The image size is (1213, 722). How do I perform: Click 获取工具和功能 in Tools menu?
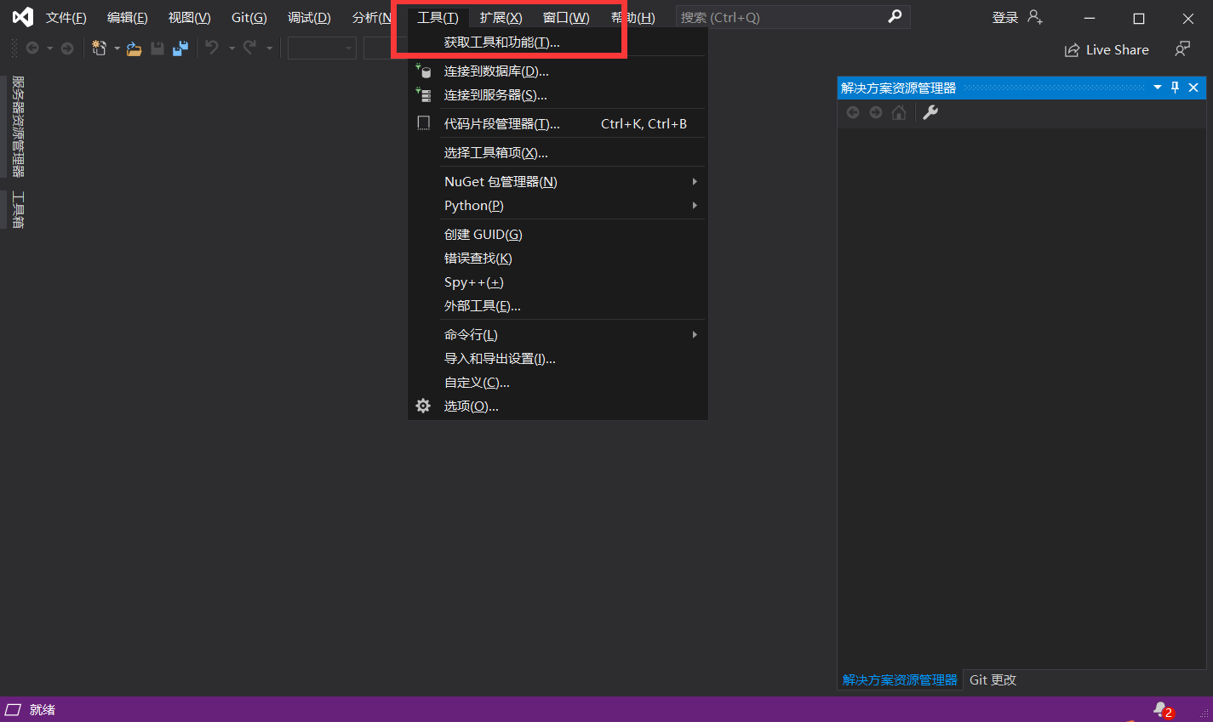point(499,41)
